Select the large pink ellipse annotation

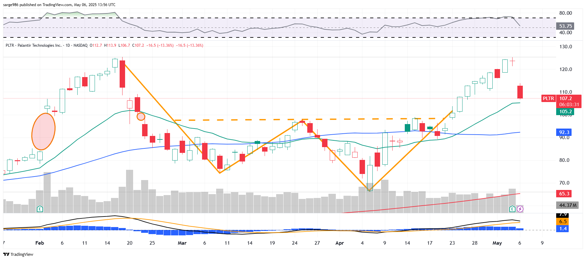click(43, 131)
